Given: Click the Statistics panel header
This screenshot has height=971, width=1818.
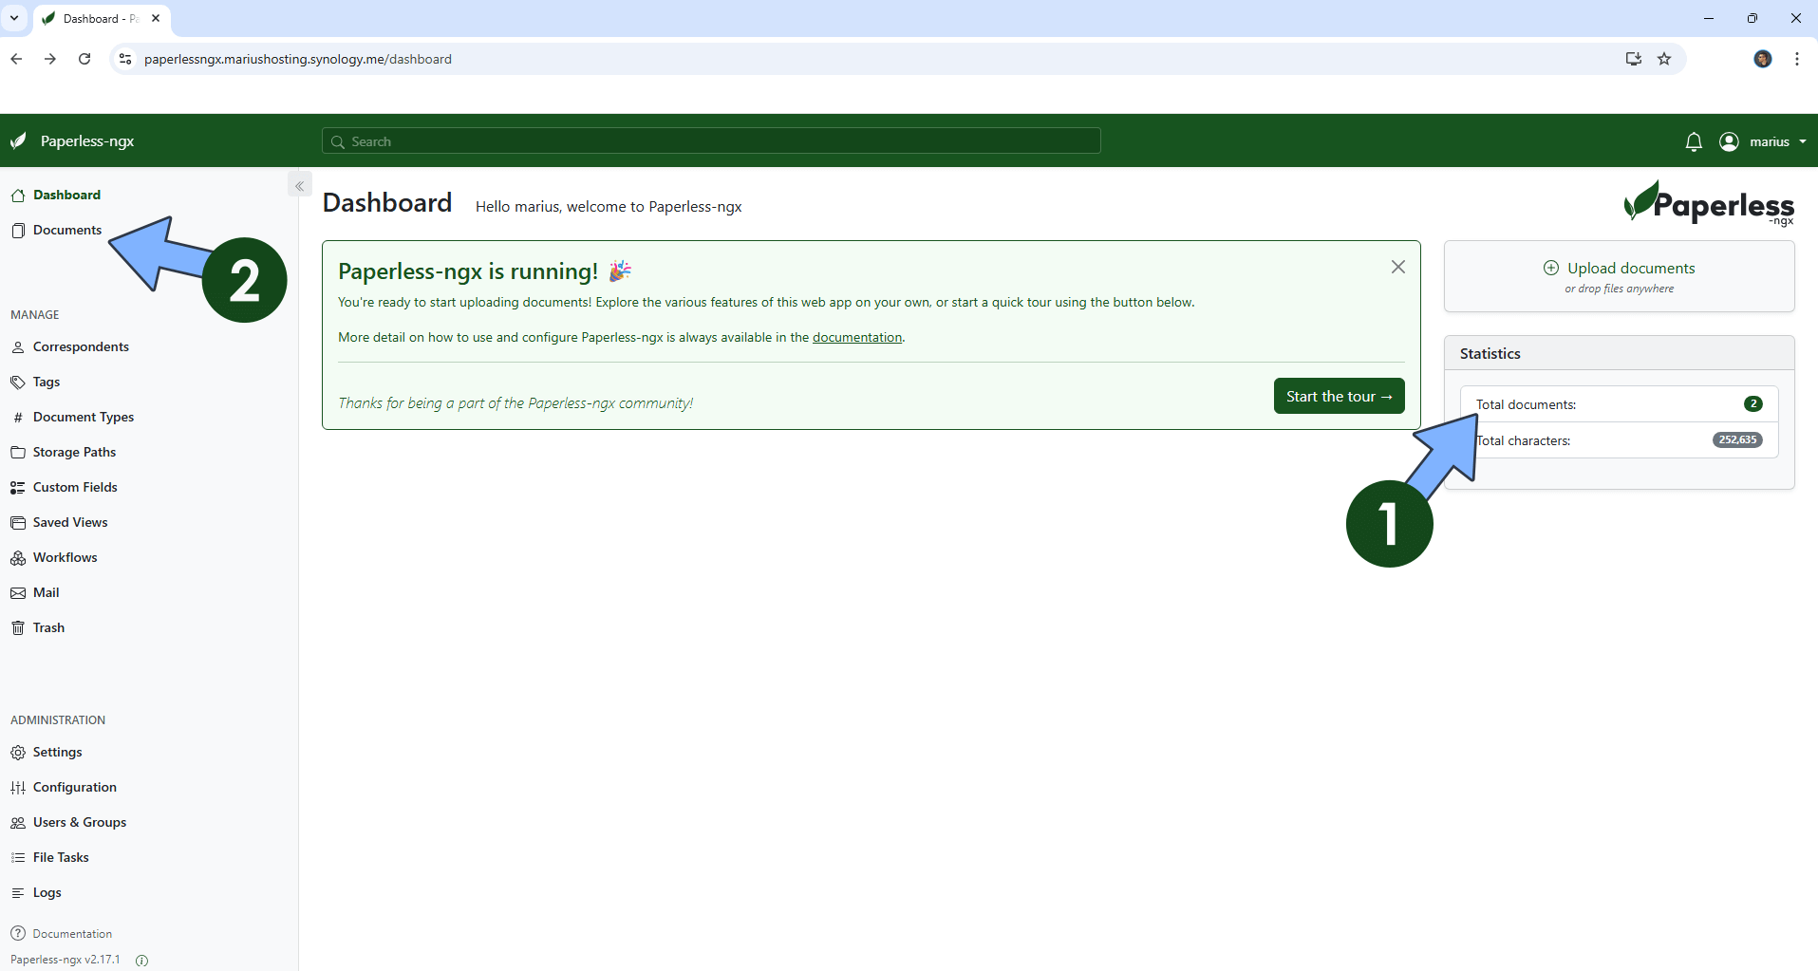Looking at the screenshot, I should 1620,353.
